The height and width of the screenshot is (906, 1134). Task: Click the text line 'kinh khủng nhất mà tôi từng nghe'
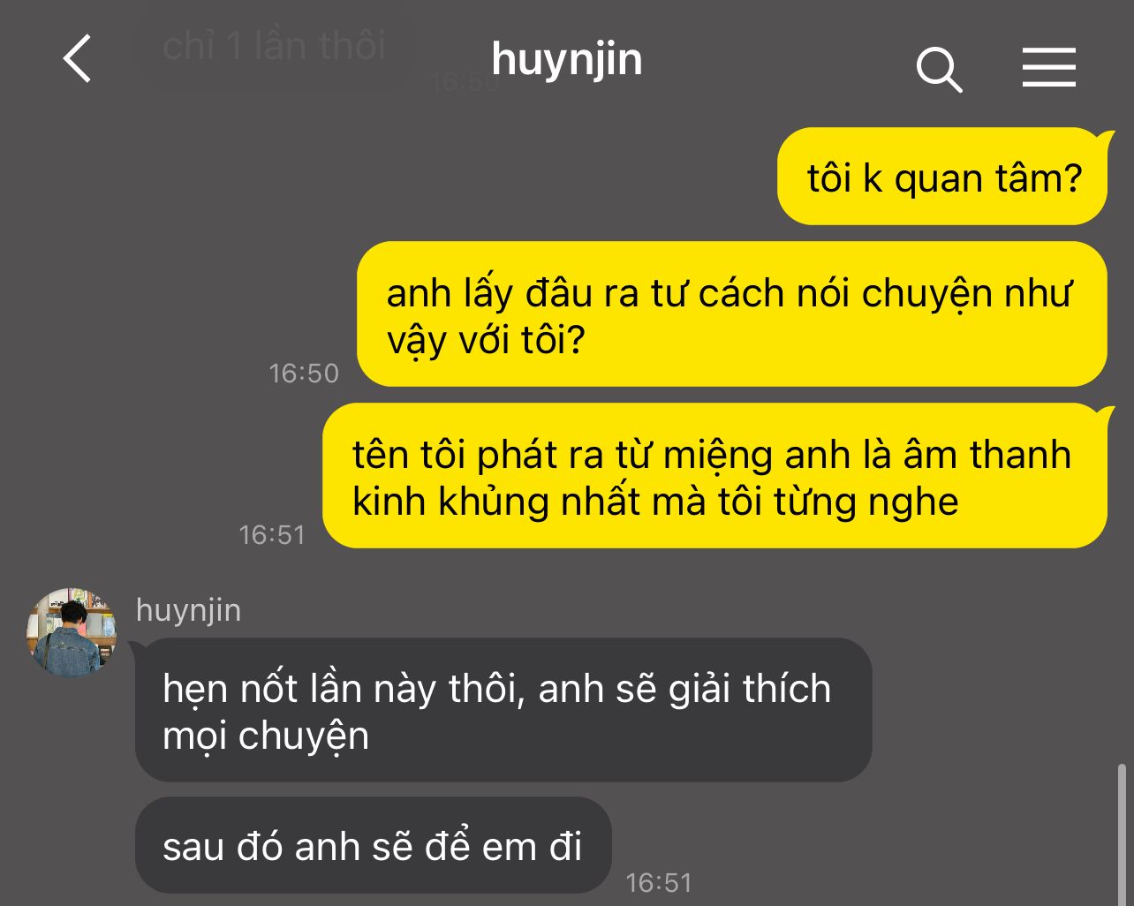pyautogui.click(x=655, y=502)
